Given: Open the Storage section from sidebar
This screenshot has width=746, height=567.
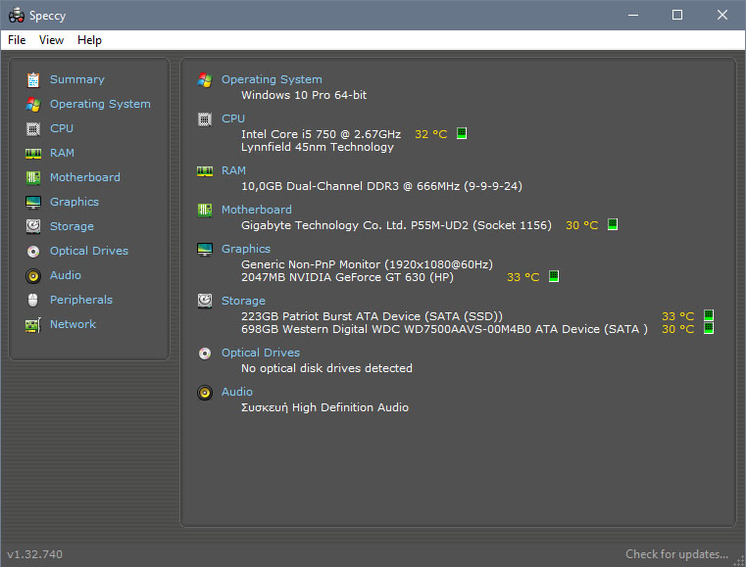Looking at the screenshot, I should pyautogui.click(x=72, y=227).
